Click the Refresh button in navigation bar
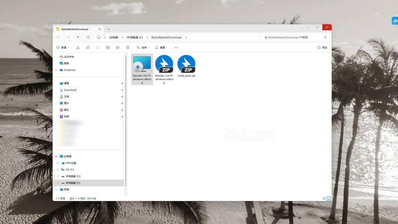 pyautogui.click(x=88, y=37)
